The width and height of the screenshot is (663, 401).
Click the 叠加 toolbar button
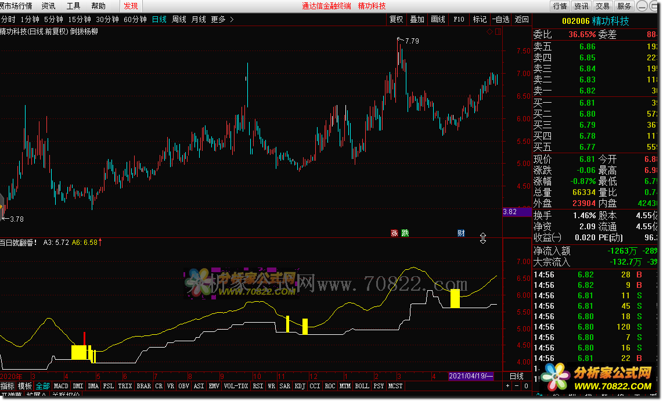[x=417, y=19]
